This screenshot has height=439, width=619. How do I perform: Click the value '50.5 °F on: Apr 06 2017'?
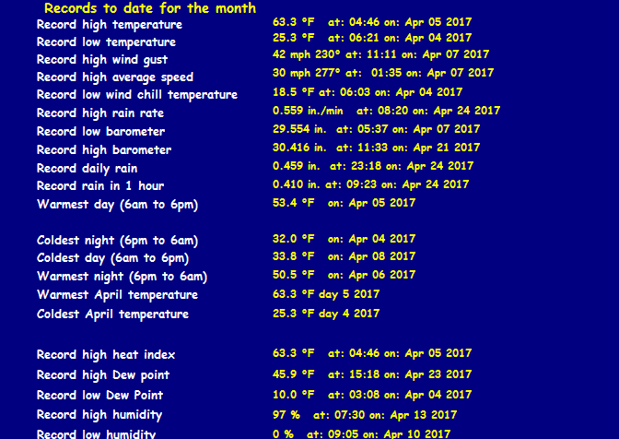point(344,275)
